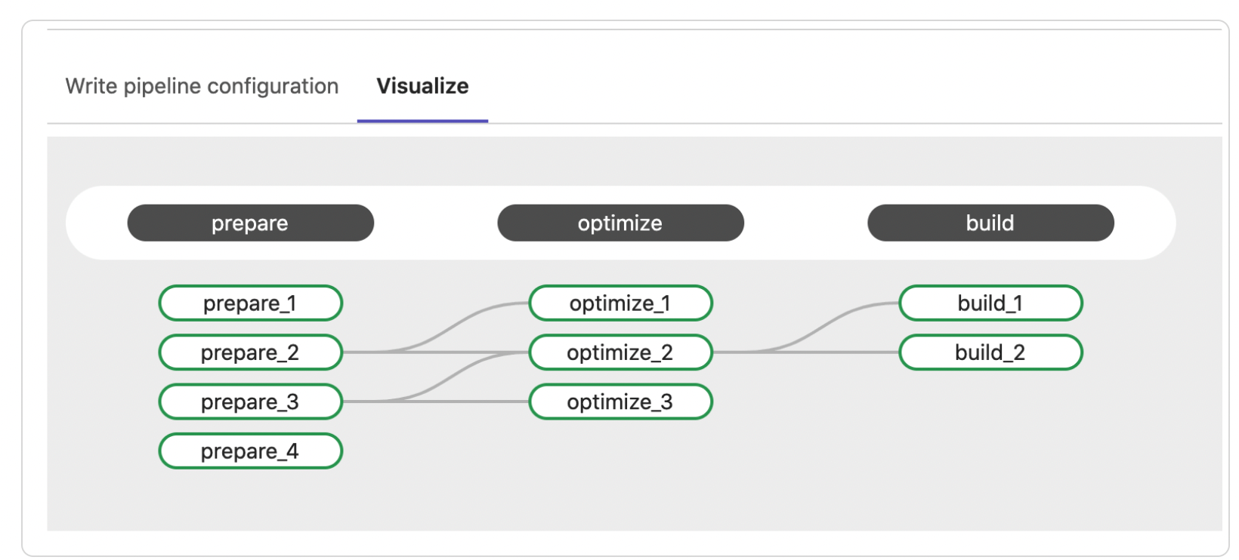Click the build_2 job pill
This screenshot has height=560, width=1239.
click(990, 352)
